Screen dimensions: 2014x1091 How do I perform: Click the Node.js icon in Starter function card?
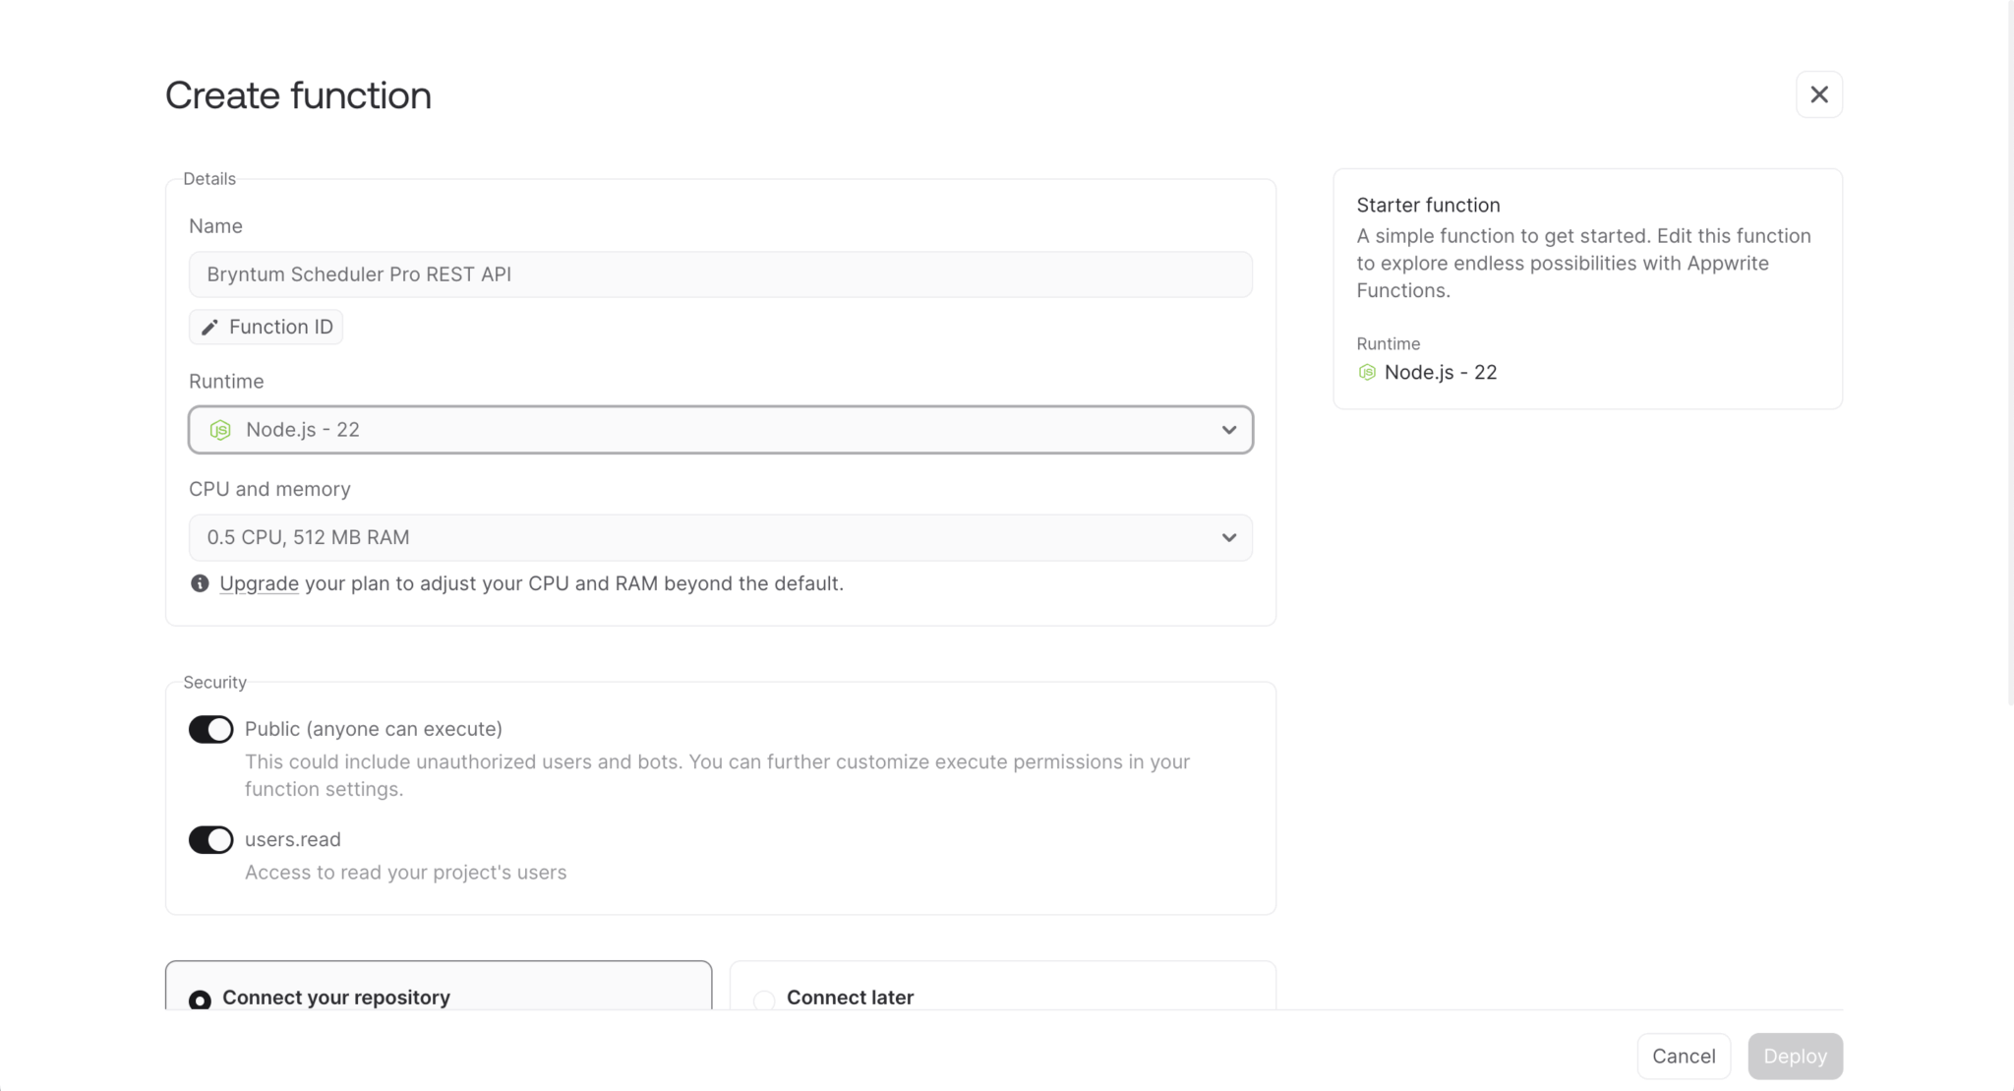pos(1367,372)
